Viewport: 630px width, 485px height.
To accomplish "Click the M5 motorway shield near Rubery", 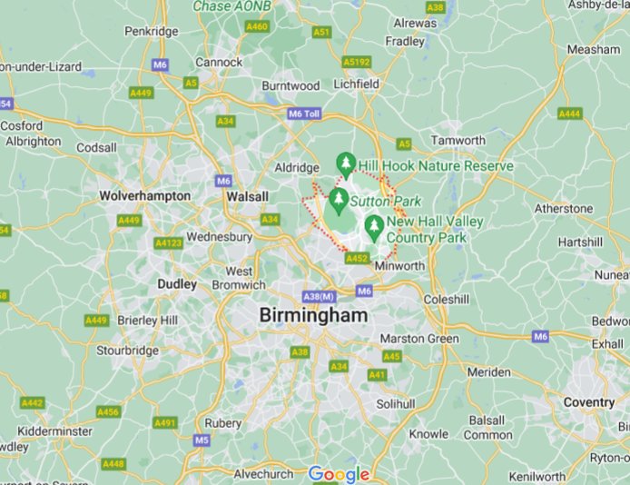I will (x=202, y=440).
